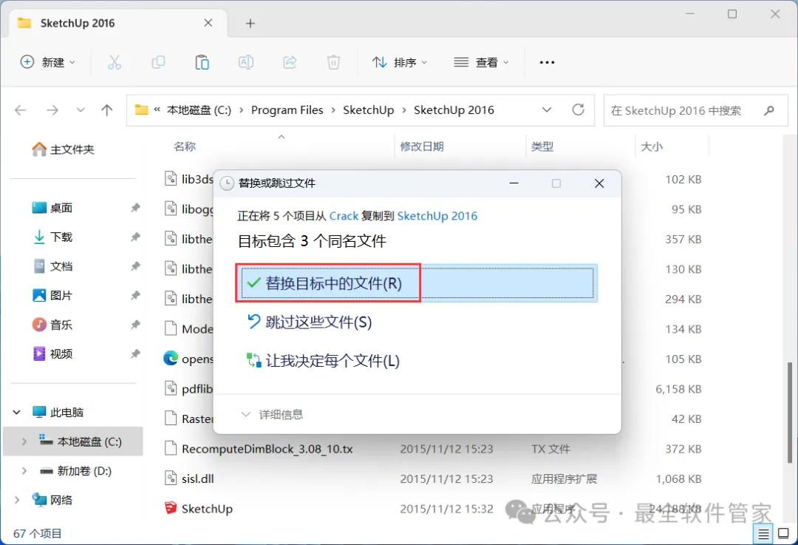The width and height of the screenshot is (798, 545).
Task: Refresh the SketchUp 2016 folder
Action: click(578, 109)
